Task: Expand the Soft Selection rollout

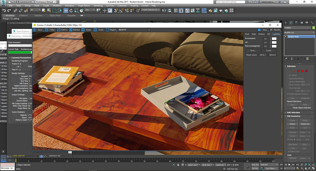Action: (x=293, y=113)
